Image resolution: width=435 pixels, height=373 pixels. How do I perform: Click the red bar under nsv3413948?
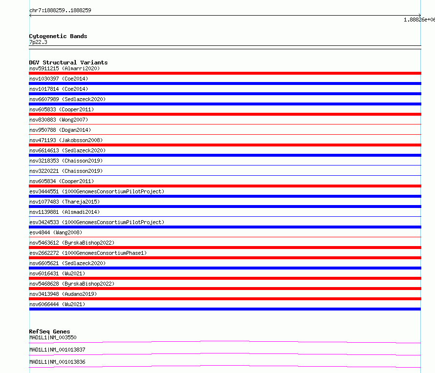tap(225, 299)
